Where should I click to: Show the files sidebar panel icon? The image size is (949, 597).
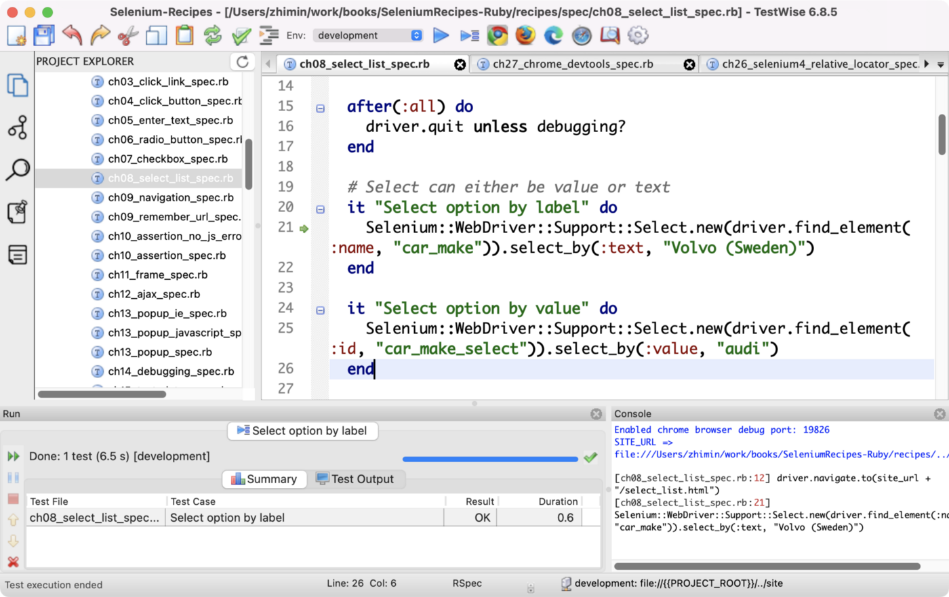pyautogui.click(x=18, y=86)
